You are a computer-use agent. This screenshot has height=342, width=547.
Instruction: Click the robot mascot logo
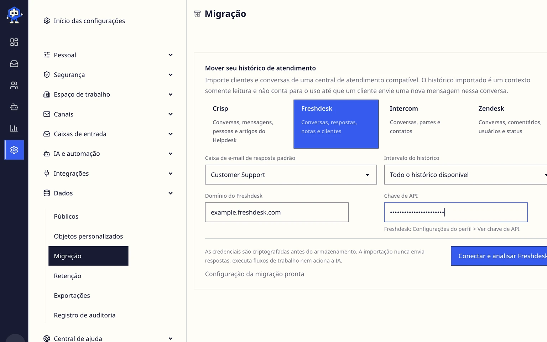[14, 15]
